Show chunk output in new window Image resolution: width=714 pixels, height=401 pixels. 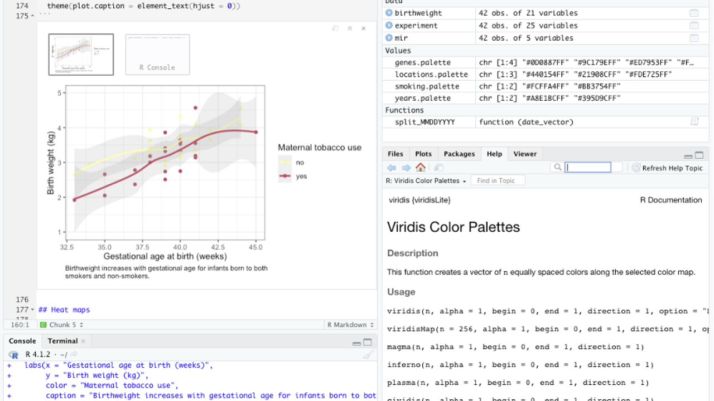tap(335, 28)
